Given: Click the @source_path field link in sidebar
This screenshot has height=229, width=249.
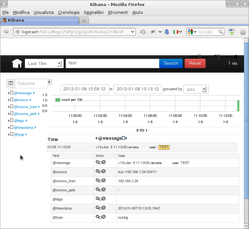Looking at the screenshot, I should coord(25,114).
